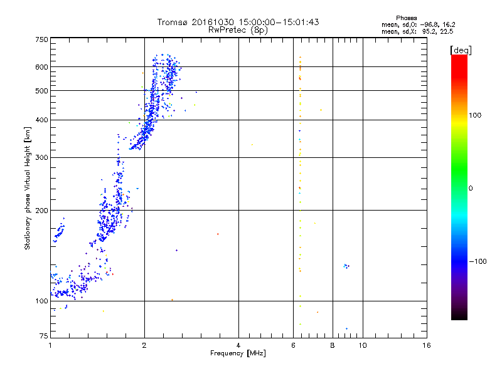Screen dimensions: 502x376
Task: Click the colorbar tick label "100"
Action: pos(475,115)
